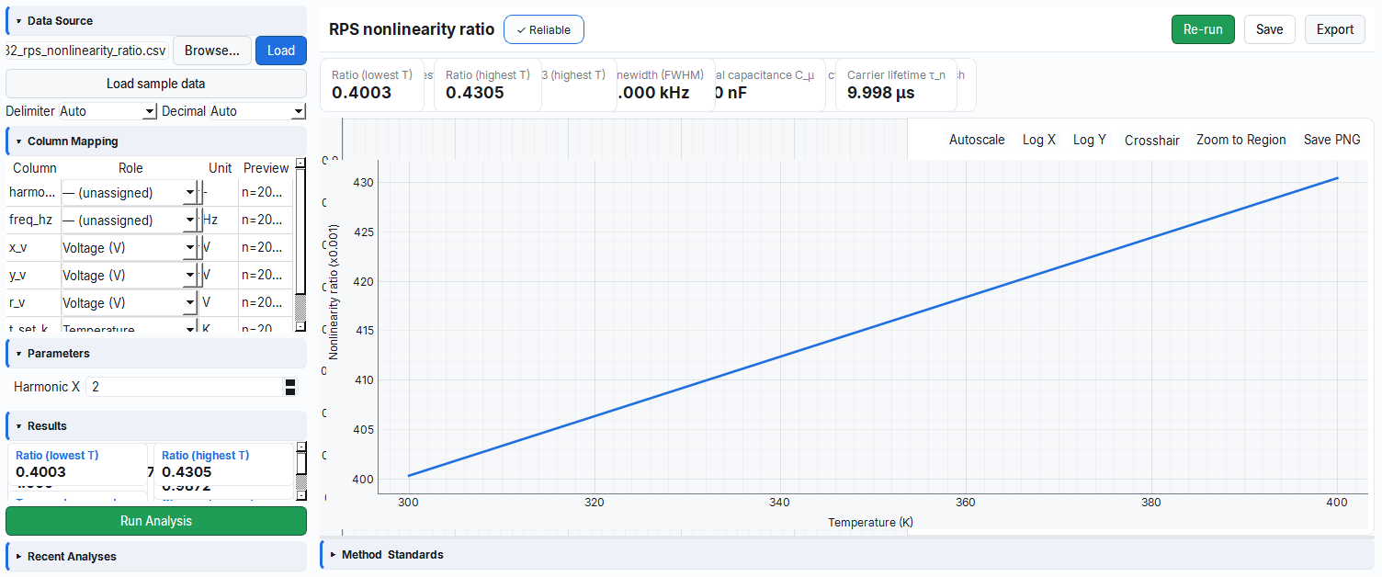Screen dimensions: 1382x577
Task: Decrement the Harmonic X stepper
Action: tap(290, 391)
